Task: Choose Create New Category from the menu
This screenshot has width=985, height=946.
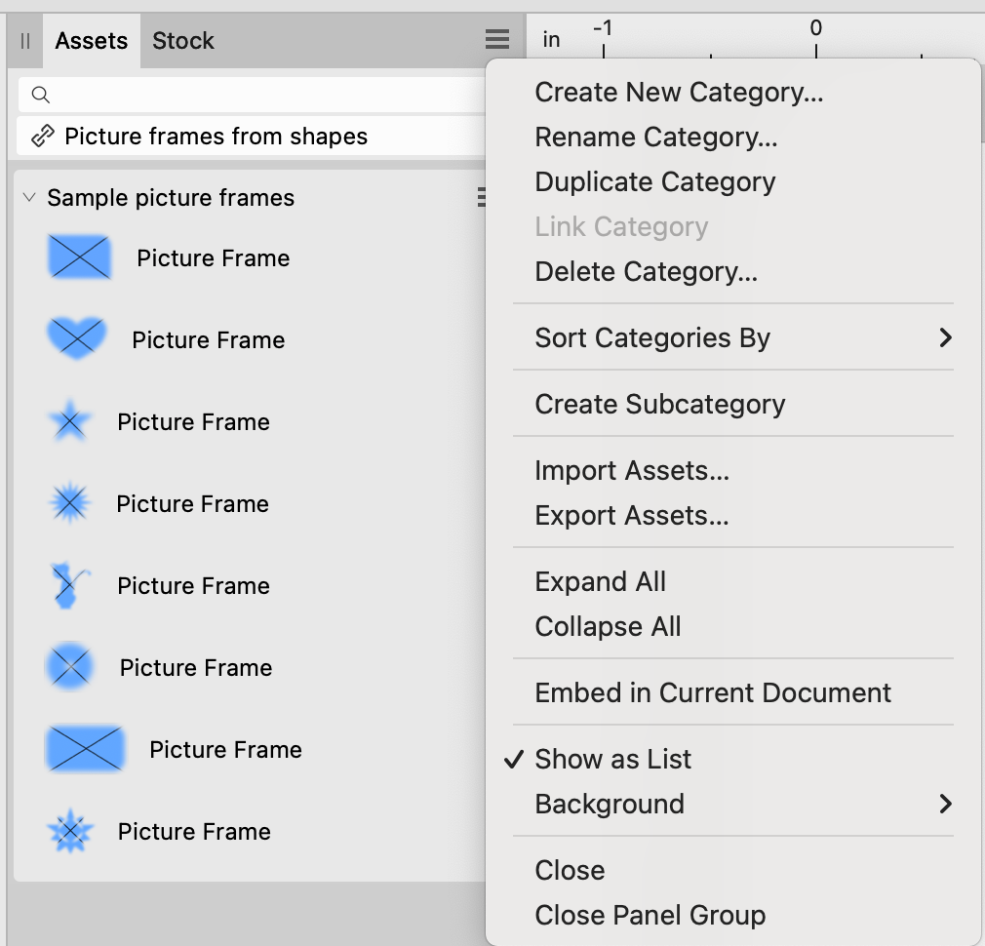Action: (x=679, y=92)
